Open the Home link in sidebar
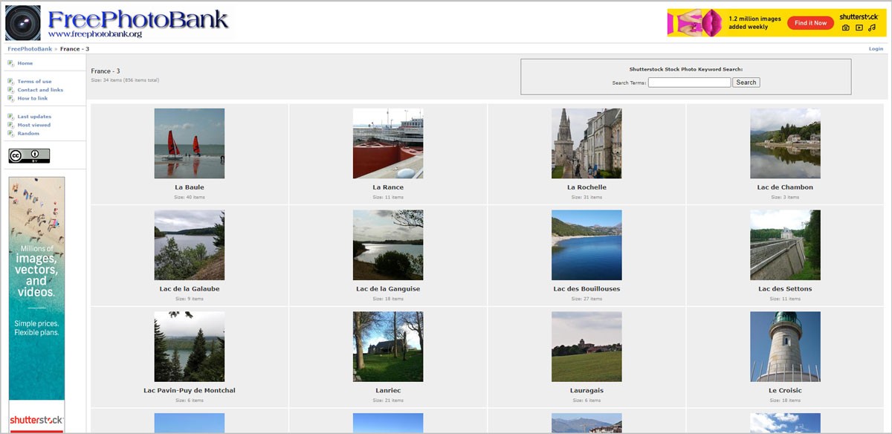 tap(25, 63)
